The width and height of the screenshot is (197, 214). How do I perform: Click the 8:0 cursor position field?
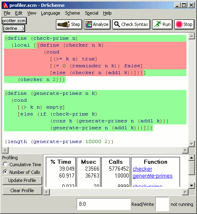(103, 204)
